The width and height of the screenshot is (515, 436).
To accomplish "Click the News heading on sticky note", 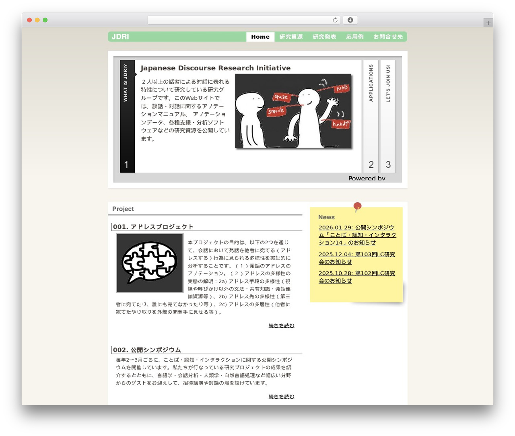I will pyautogui.click(x=326, y=217).
